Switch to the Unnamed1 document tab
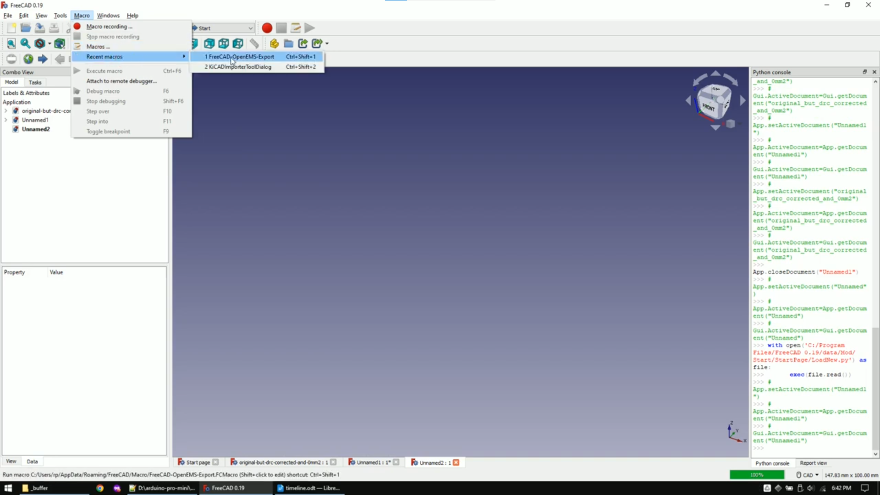This screenshot has height=495, width=880. (x=373, y=462)
